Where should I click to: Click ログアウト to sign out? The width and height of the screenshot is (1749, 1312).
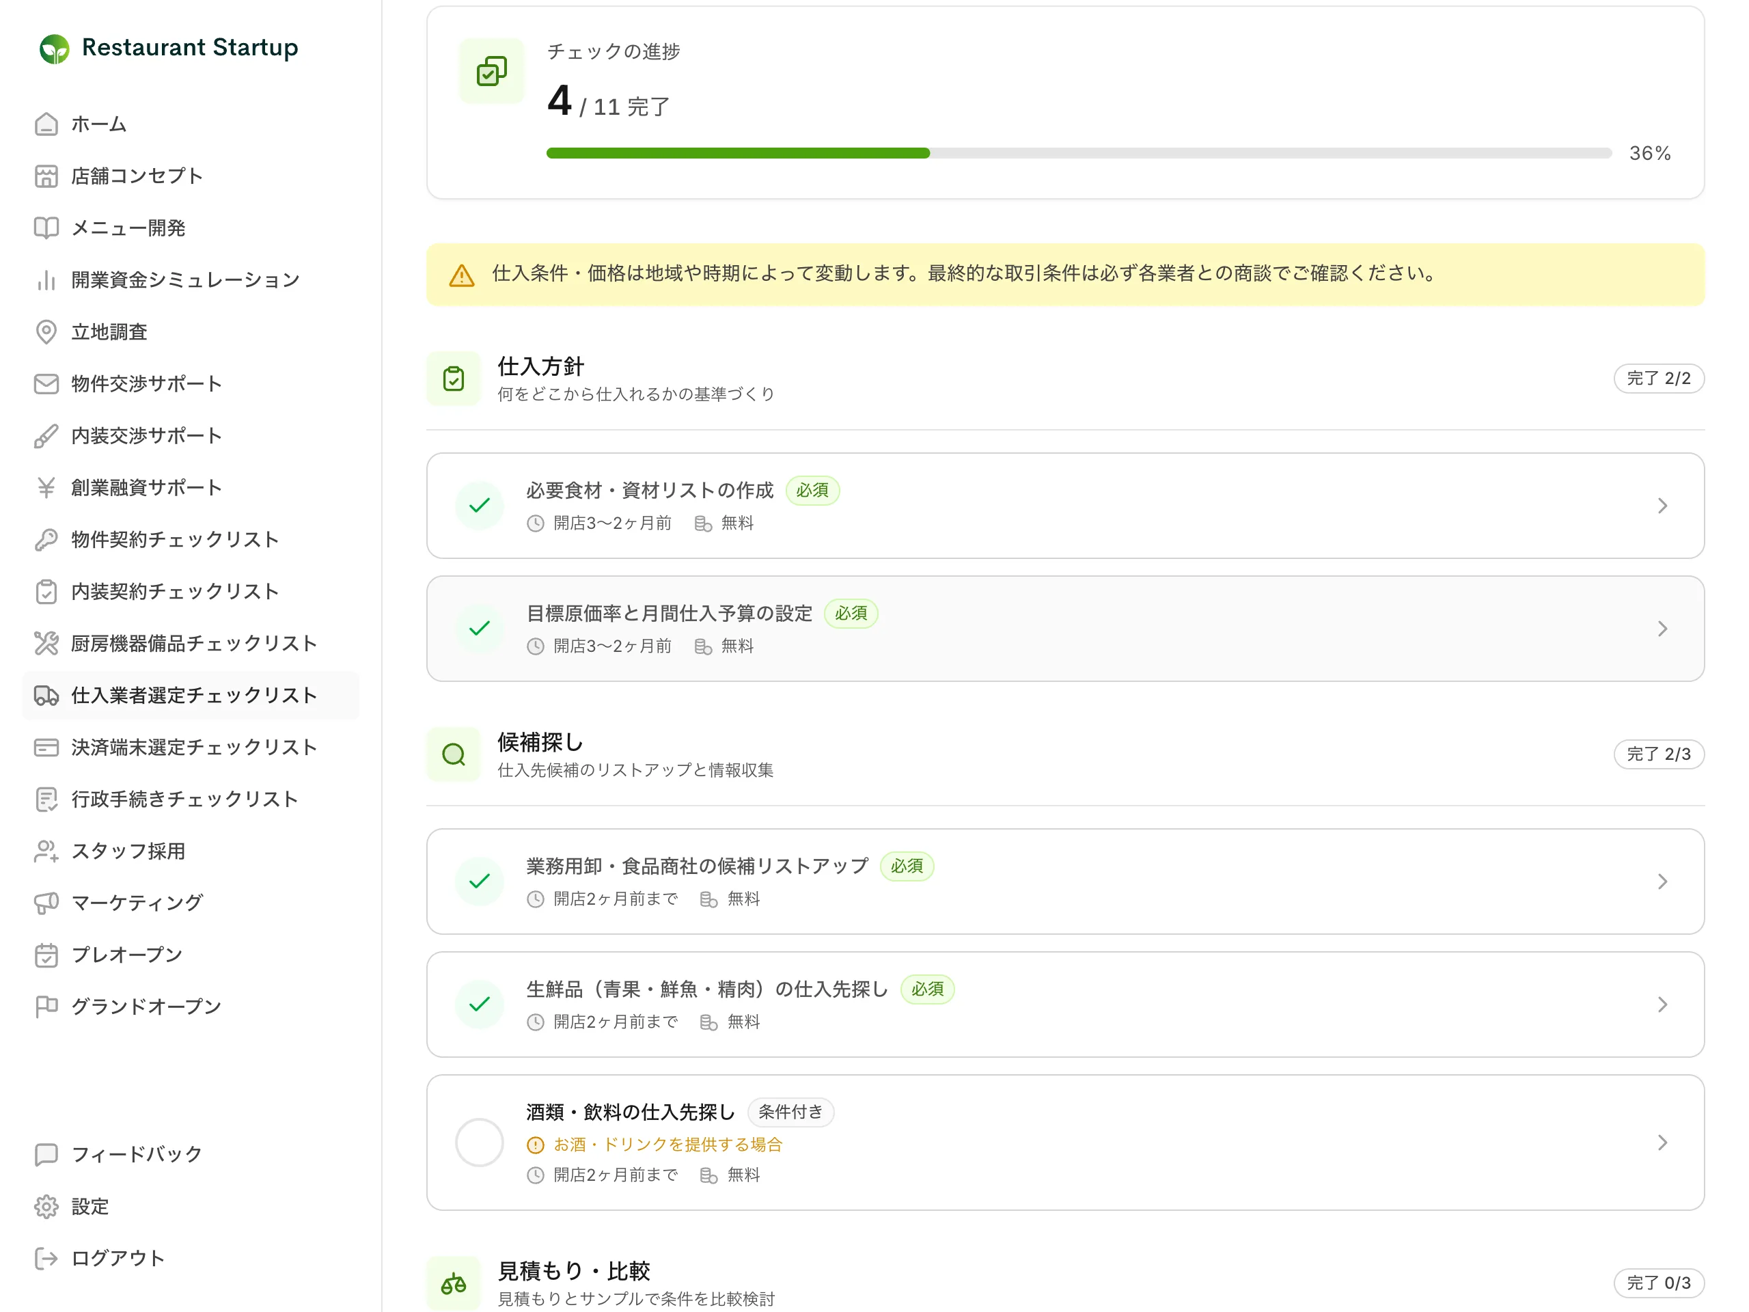191,1258
